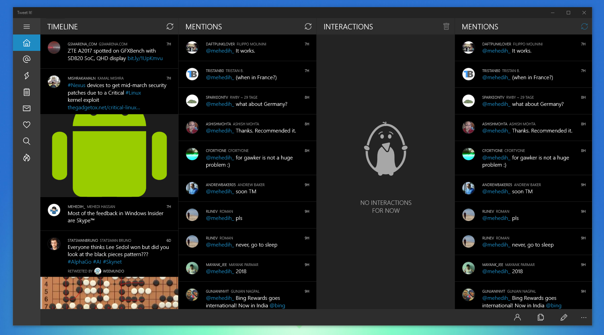Open the Lists clipboard icon

coord(27,92)
